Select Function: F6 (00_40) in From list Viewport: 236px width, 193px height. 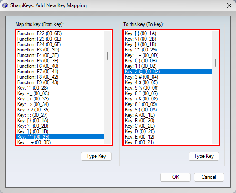coord(60,66)
